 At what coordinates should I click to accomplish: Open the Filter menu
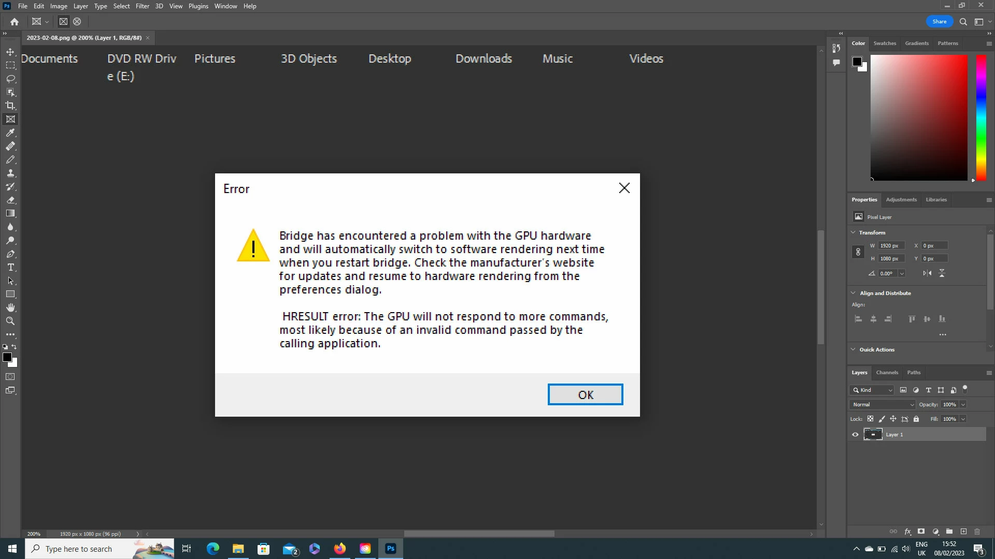142,6
